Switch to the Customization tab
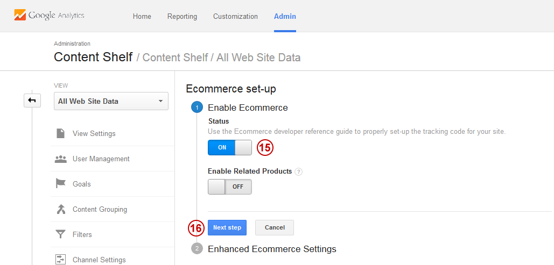This screenshot has height=265, width=554. 235,16
